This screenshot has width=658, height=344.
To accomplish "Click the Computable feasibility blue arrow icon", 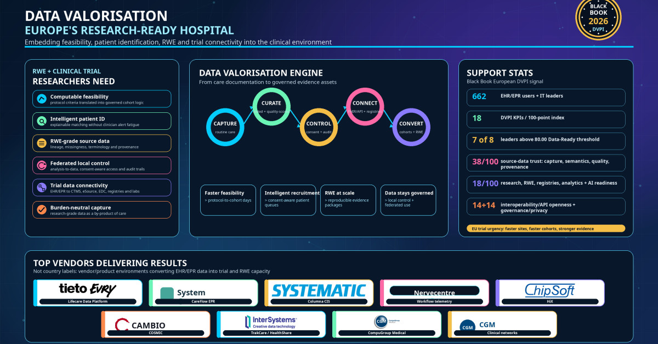I will (x=42, y=99).
